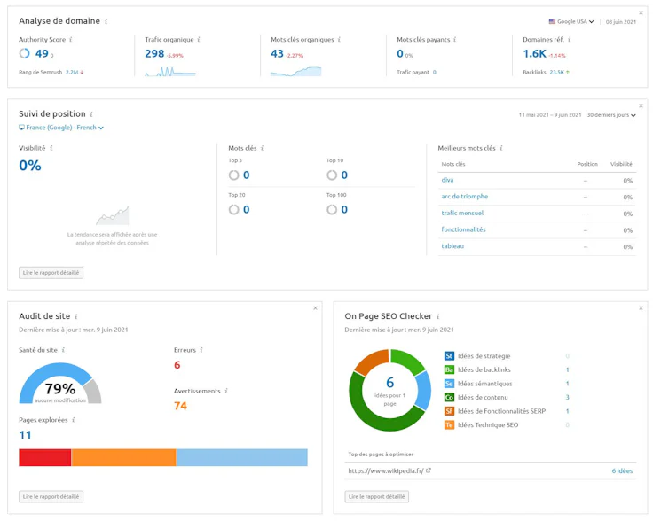Open detailed report in Suivi de position
Image resolution: width=653 pixels, height=521 pixels.
tap(51, 273)
